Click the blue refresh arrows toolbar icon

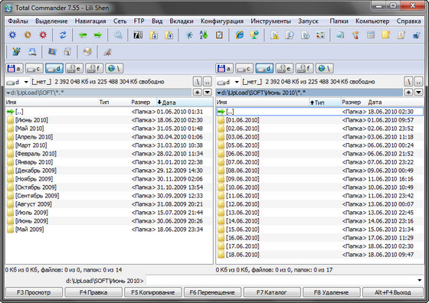(63, 35)
